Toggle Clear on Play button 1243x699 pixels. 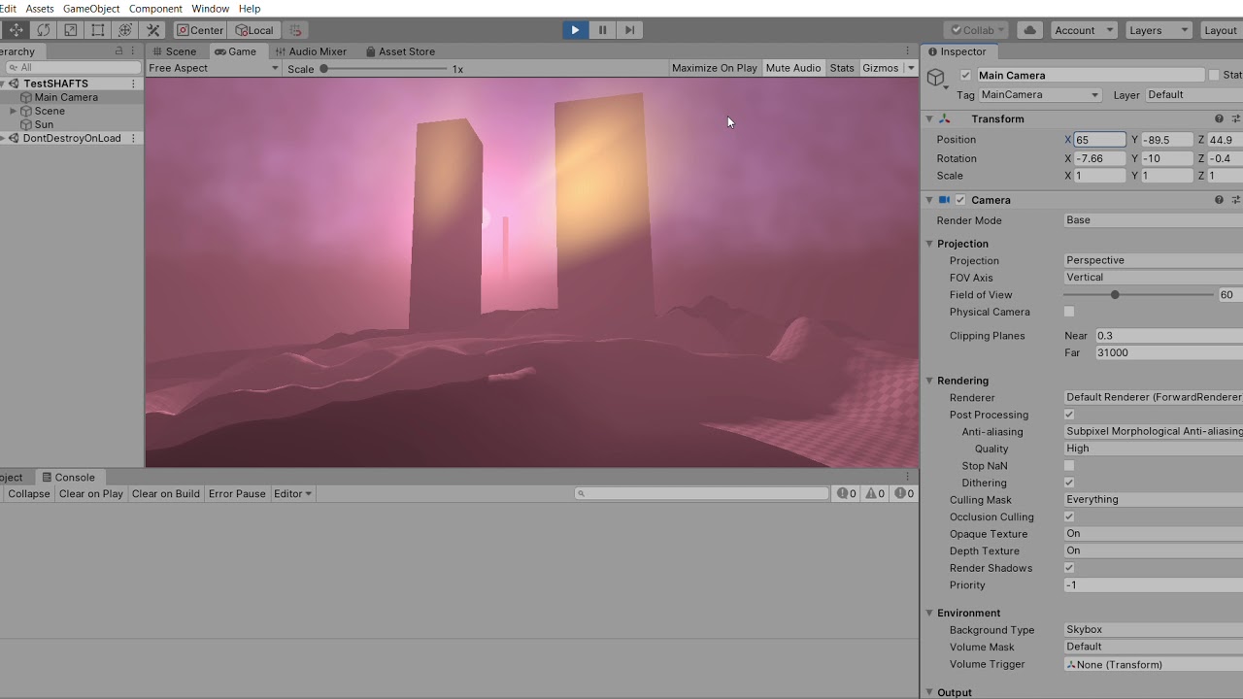(x=91, y=493)
